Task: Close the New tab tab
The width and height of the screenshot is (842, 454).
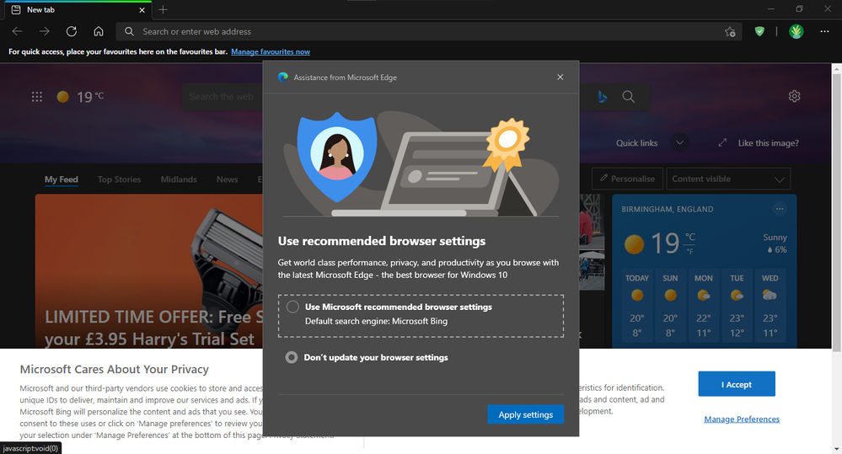Action: pyautogui.click(x=142, y=9)
